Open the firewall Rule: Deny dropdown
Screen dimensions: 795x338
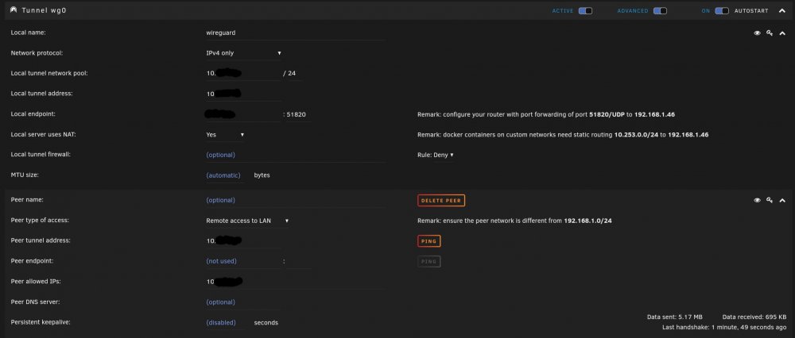tap(435, 155)
